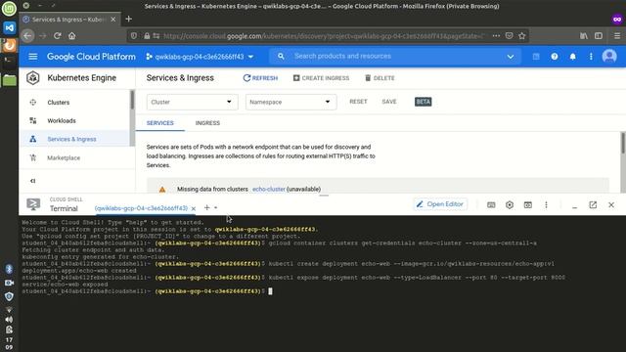Screen dimensions: 626x352
Task: Click the SAVE filter button
Action: point(389,102)
